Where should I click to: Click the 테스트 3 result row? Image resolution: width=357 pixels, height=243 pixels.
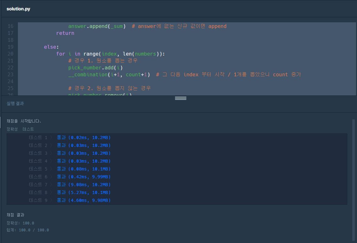[70, 153]
